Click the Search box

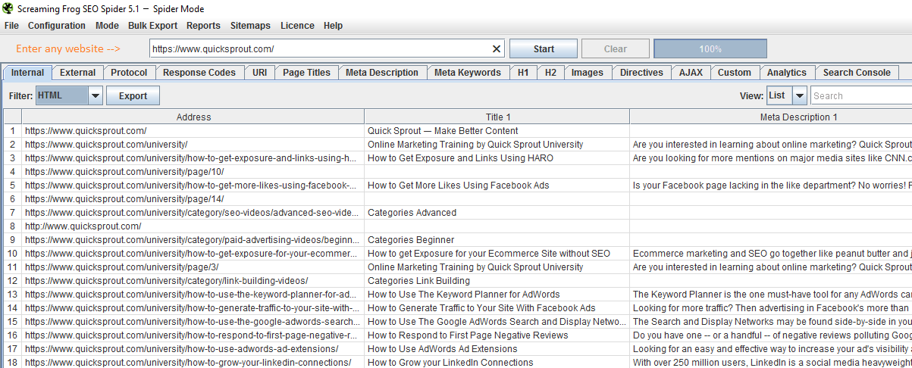pyautogui.click(x=861, y=95)
